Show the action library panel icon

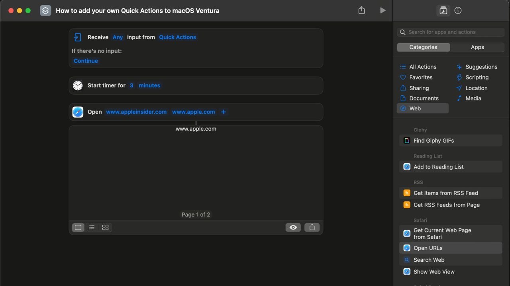click(443, 11)
